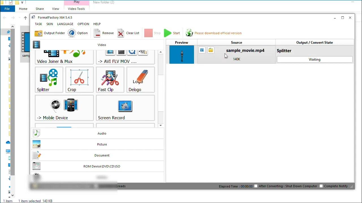
Task: Open the OPTION menu
Action: (x=83, y=24)
